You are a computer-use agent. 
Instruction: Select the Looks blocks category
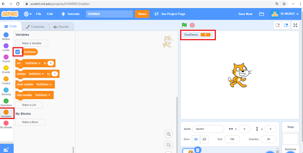click(x=6, y=47)
